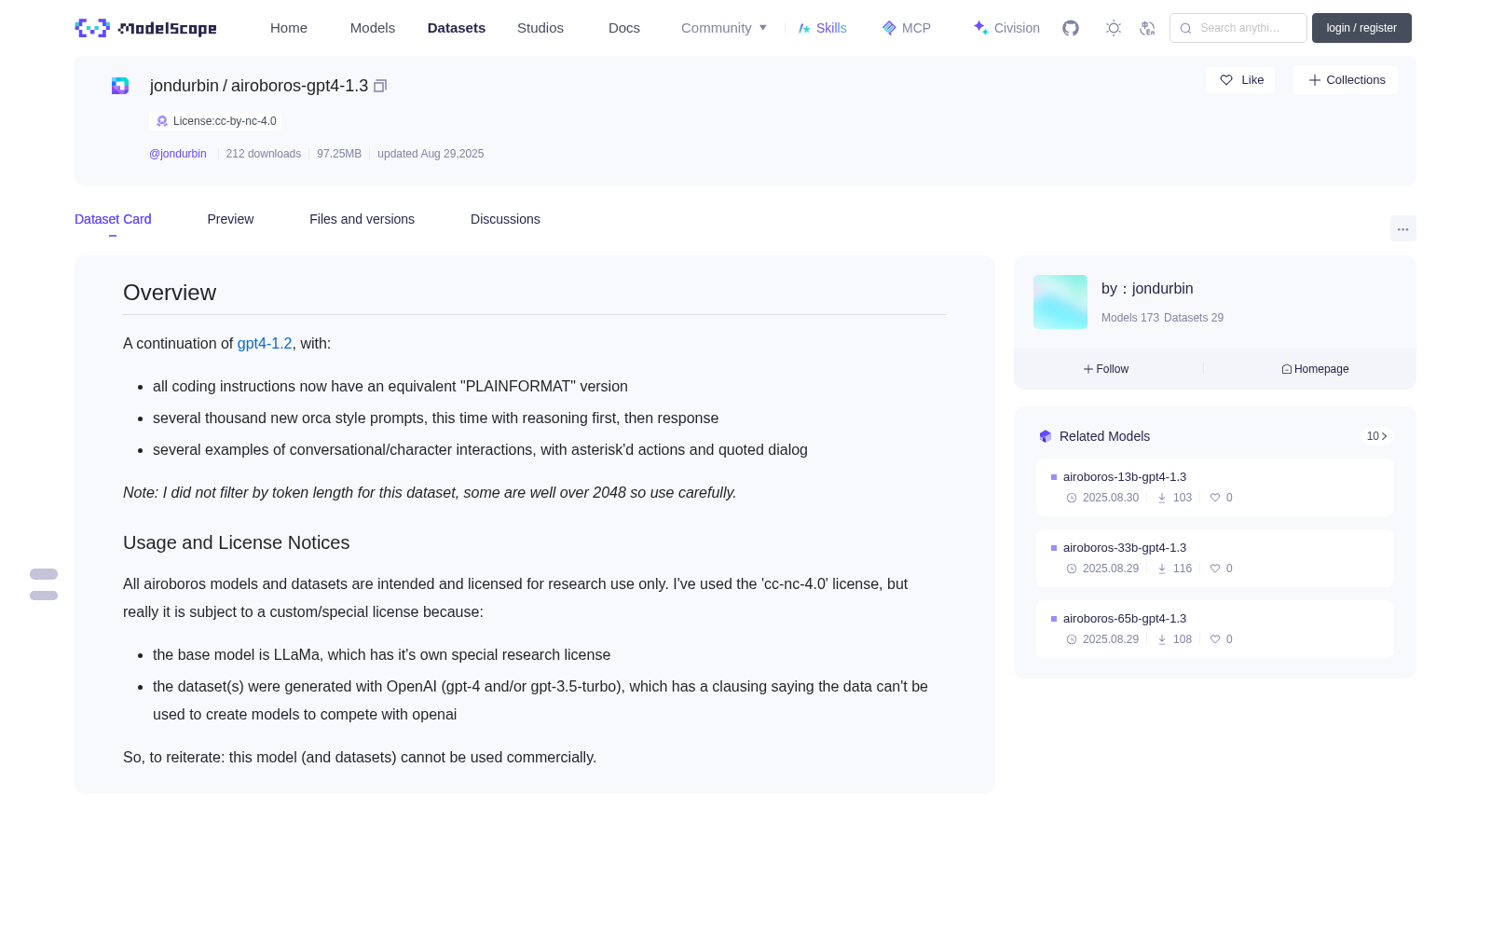The width and height of the screenshot is (1491, 932).
Task: Open the Studios navigation item
Action: click(540, 28)
